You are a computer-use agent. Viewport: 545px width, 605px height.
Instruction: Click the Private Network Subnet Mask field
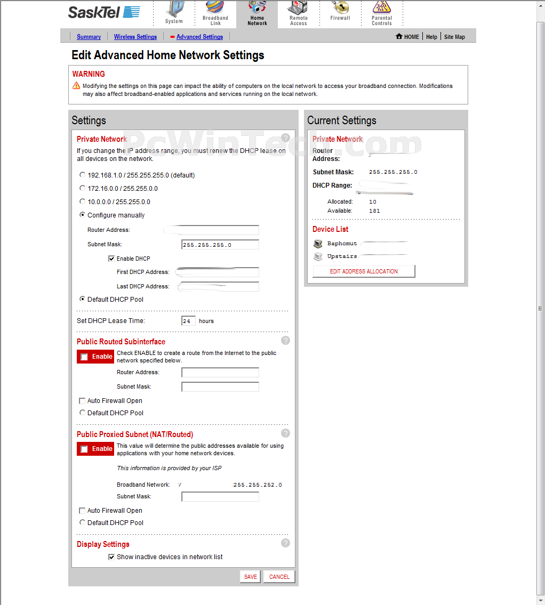coord(220,245)
